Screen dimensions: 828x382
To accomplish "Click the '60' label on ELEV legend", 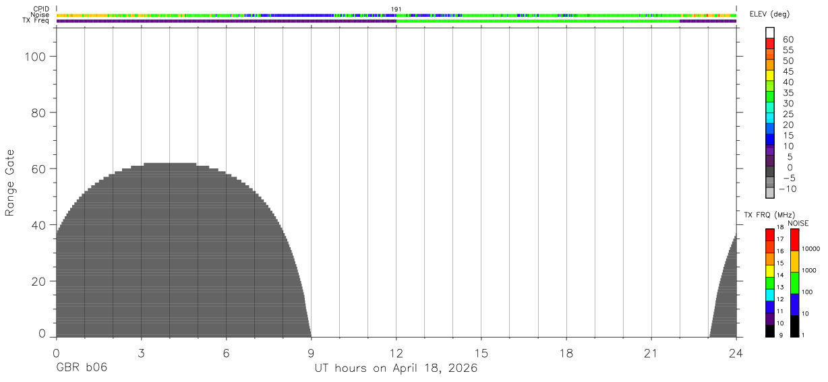I will pyautogui.click(x=788, y=40).
